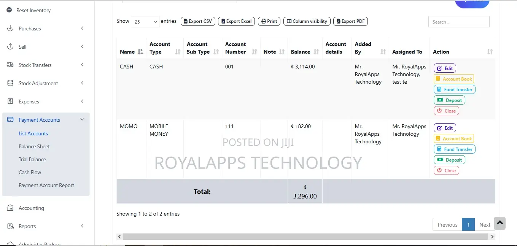The width and height of the screenshot is (517, 246).
Task: Sort by Account Sub Type arrows
Action: tap(216, 52)
